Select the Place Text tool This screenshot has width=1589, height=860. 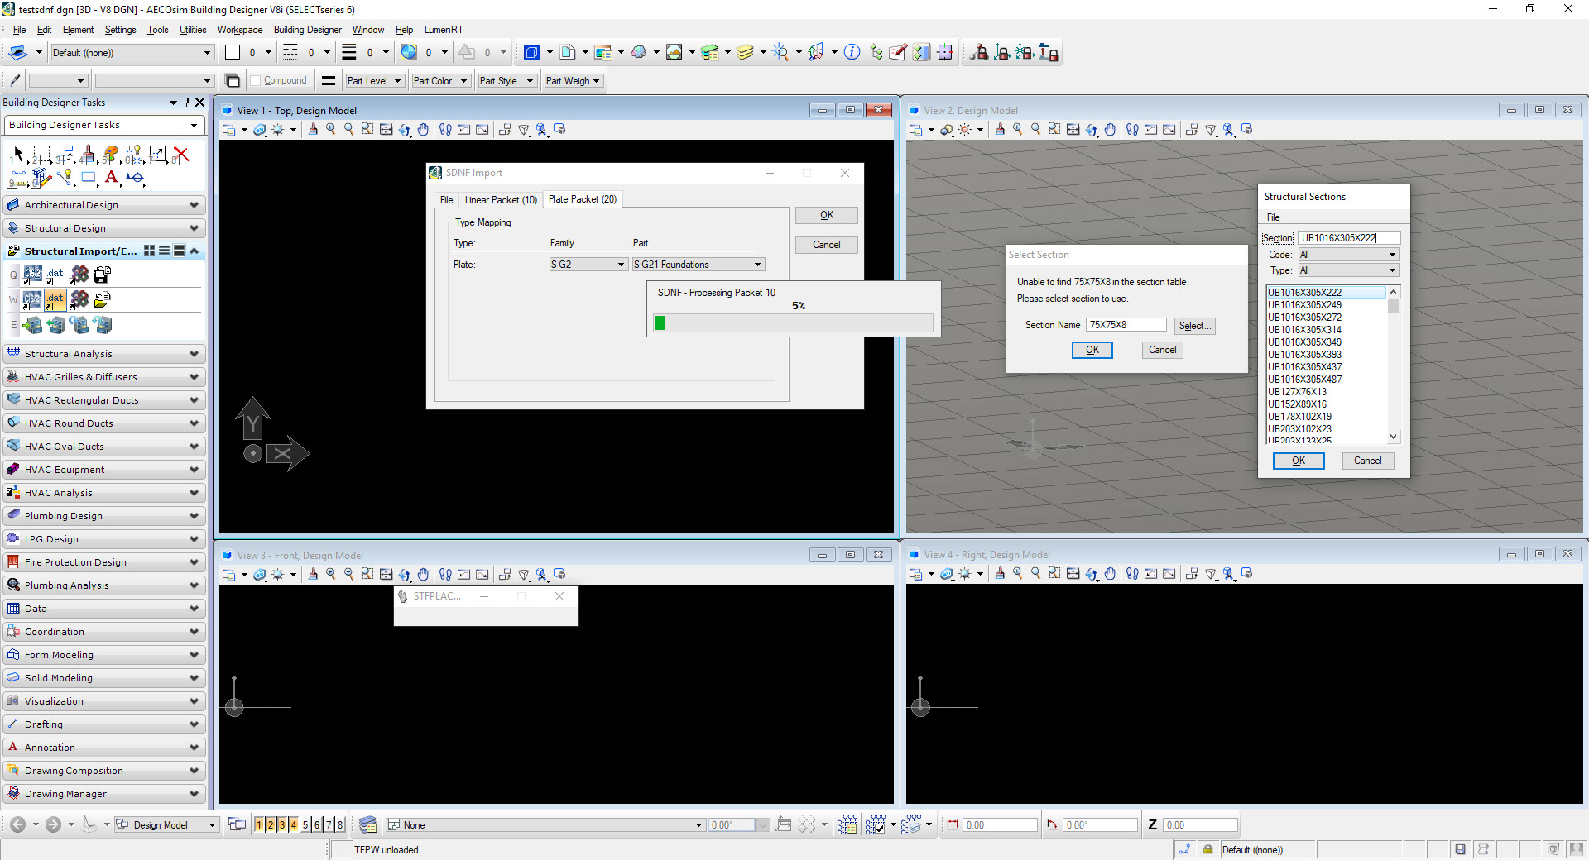tap(112, 178)
